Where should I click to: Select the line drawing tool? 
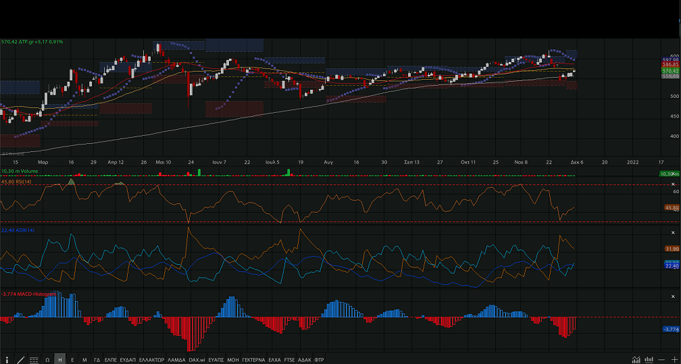21,359
